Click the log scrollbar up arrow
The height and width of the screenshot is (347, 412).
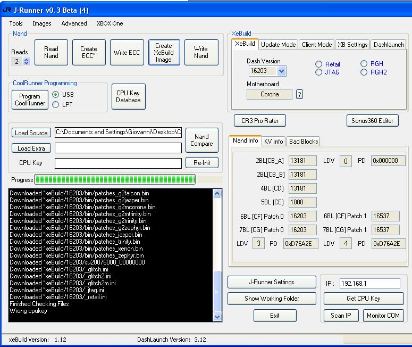217,194
